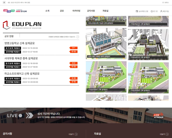Click the announcement speaker icon in top bar
Viewport: 172px width, 138px height.
click(x=9, y=2)
